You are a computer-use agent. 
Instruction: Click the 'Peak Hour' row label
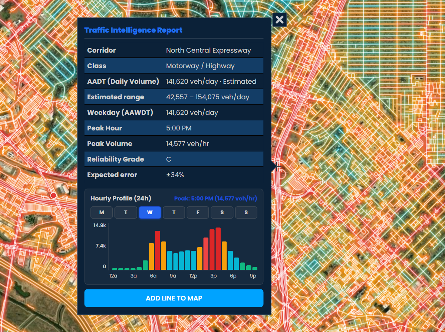105,128
